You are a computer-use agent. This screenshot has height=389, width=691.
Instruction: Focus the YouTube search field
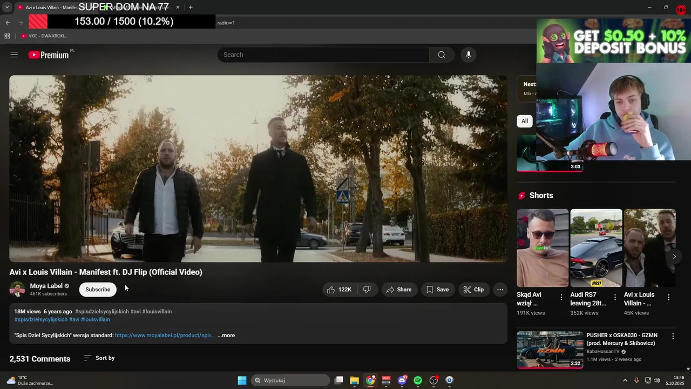[x=323, y=55]
